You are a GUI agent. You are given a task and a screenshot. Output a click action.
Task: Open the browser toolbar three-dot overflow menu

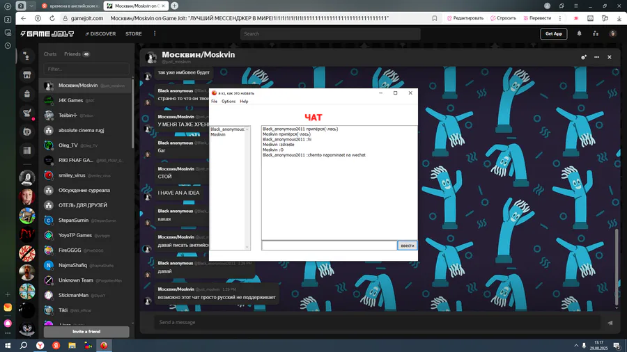pos(560,18)
